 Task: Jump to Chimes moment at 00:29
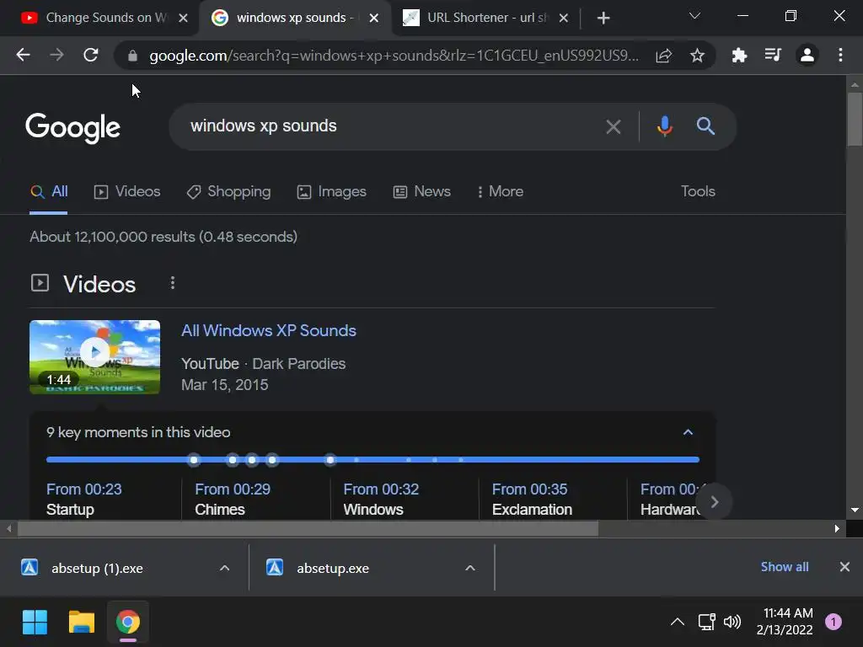(x=233, y=500)
